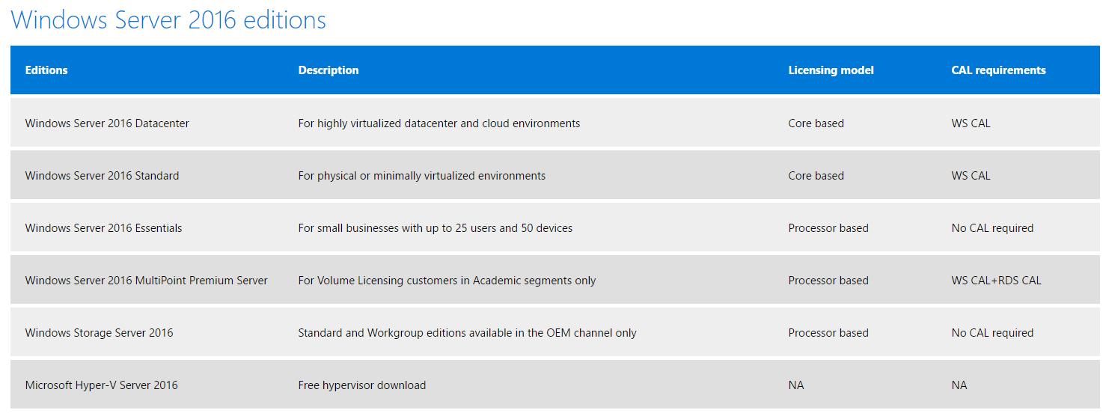This screenshot has width=1106, height=413.
Task: Click the 'Free hypervisor download' description
Action: (362, 385)
